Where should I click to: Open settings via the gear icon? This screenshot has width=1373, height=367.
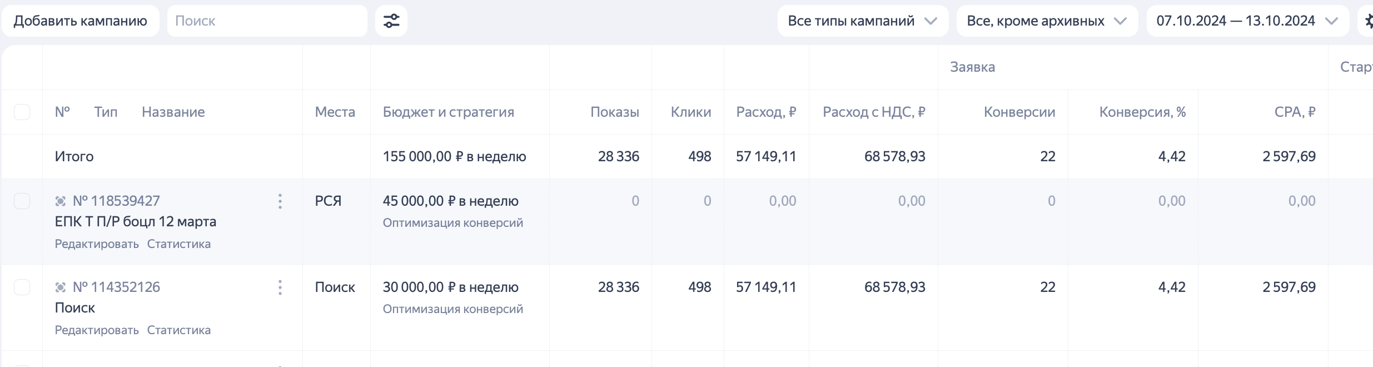pyautogui.click(x=1370, y=21)
